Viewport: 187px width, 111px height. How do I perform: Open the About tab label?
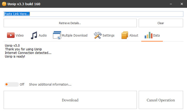pos(134,35)
